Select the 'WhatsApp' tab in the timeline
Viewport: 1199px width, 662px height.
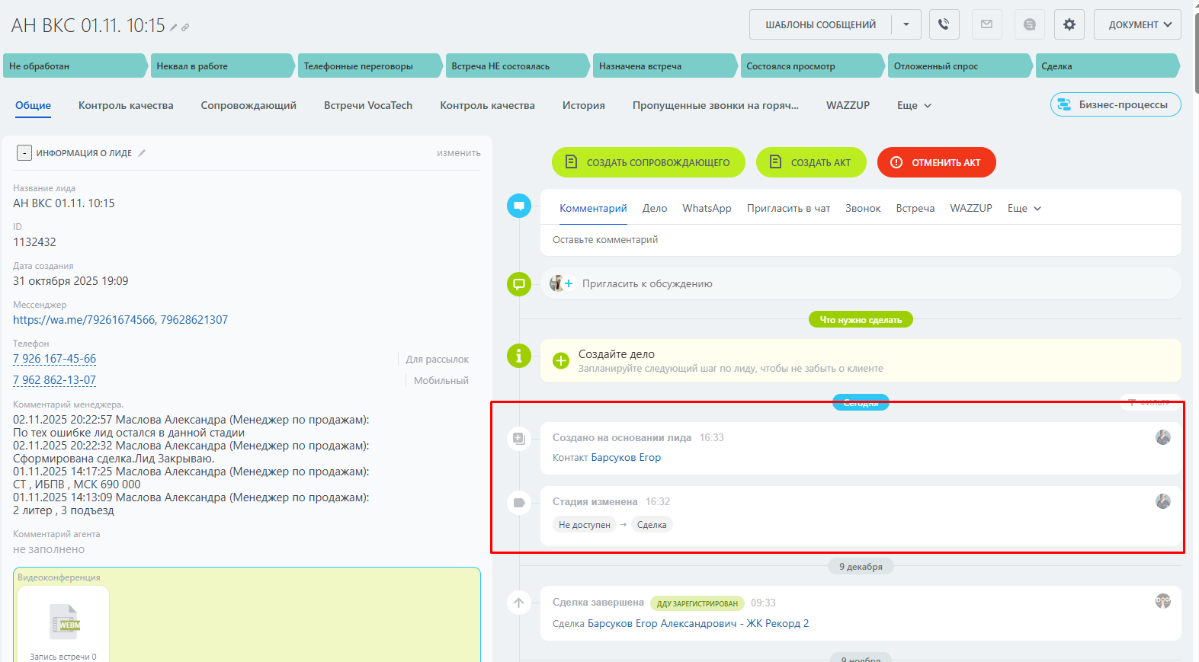click(706, 208)
